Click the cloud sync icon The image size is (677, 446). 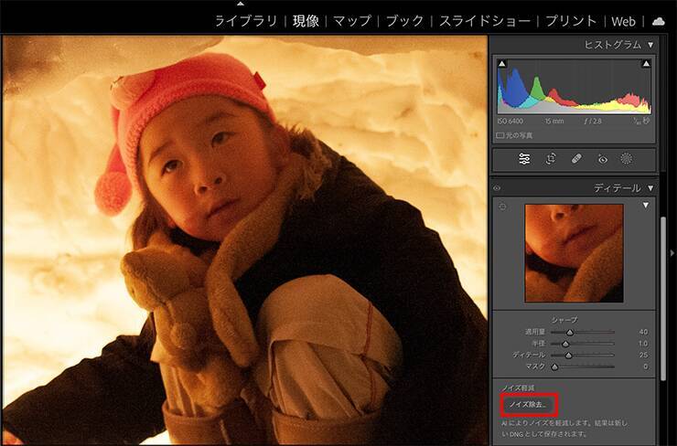coord(659,20)
